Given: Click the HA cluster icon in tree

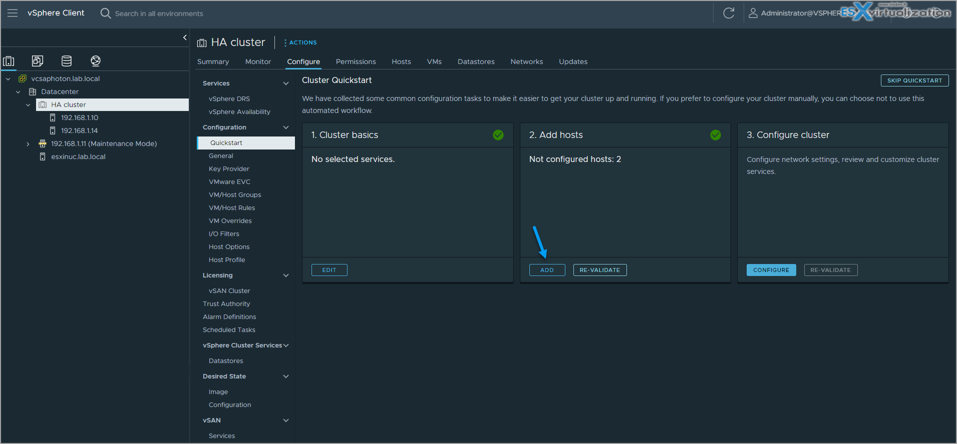Looking at the screenshot, I should pyautogui.click(x=43, y=104).
